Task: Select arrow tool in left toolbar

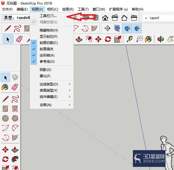Action: 5,77
